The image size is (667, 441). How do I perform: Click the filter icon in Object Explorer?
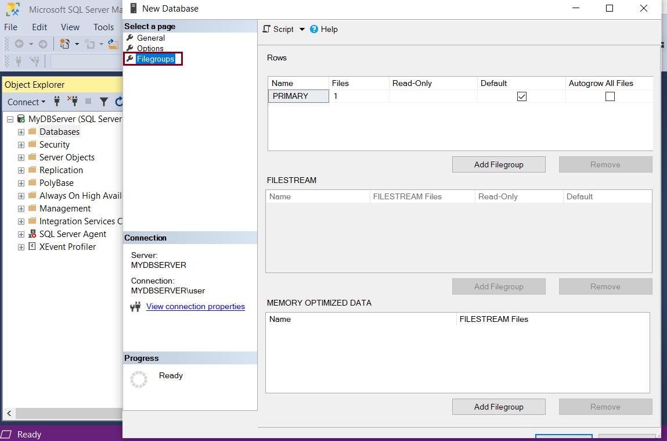click(104, 102)
